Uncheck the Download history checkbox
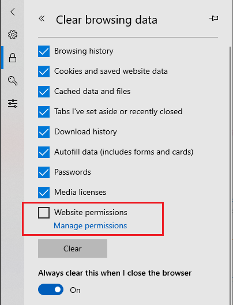Screen dimensions: 233x305 tap(44, 132)
